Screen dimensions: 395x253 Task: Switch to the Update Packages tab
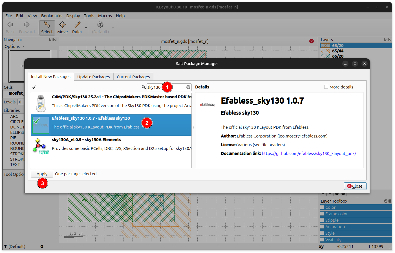[94, 77]
